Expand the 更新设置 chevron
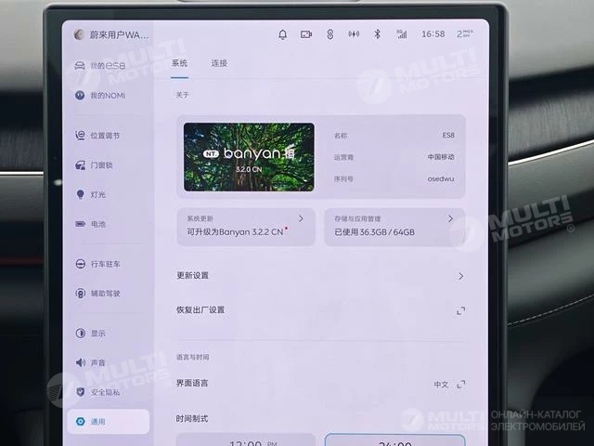Viewport: 594px width, 446px height. [x=460, y=276]
